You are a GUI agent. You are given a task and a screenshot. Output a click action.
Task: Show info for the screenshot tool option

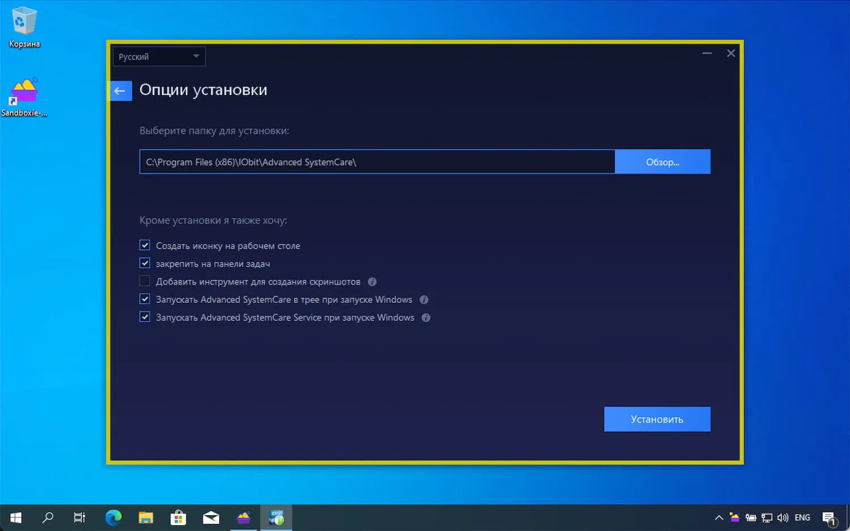tap(372, 281)
